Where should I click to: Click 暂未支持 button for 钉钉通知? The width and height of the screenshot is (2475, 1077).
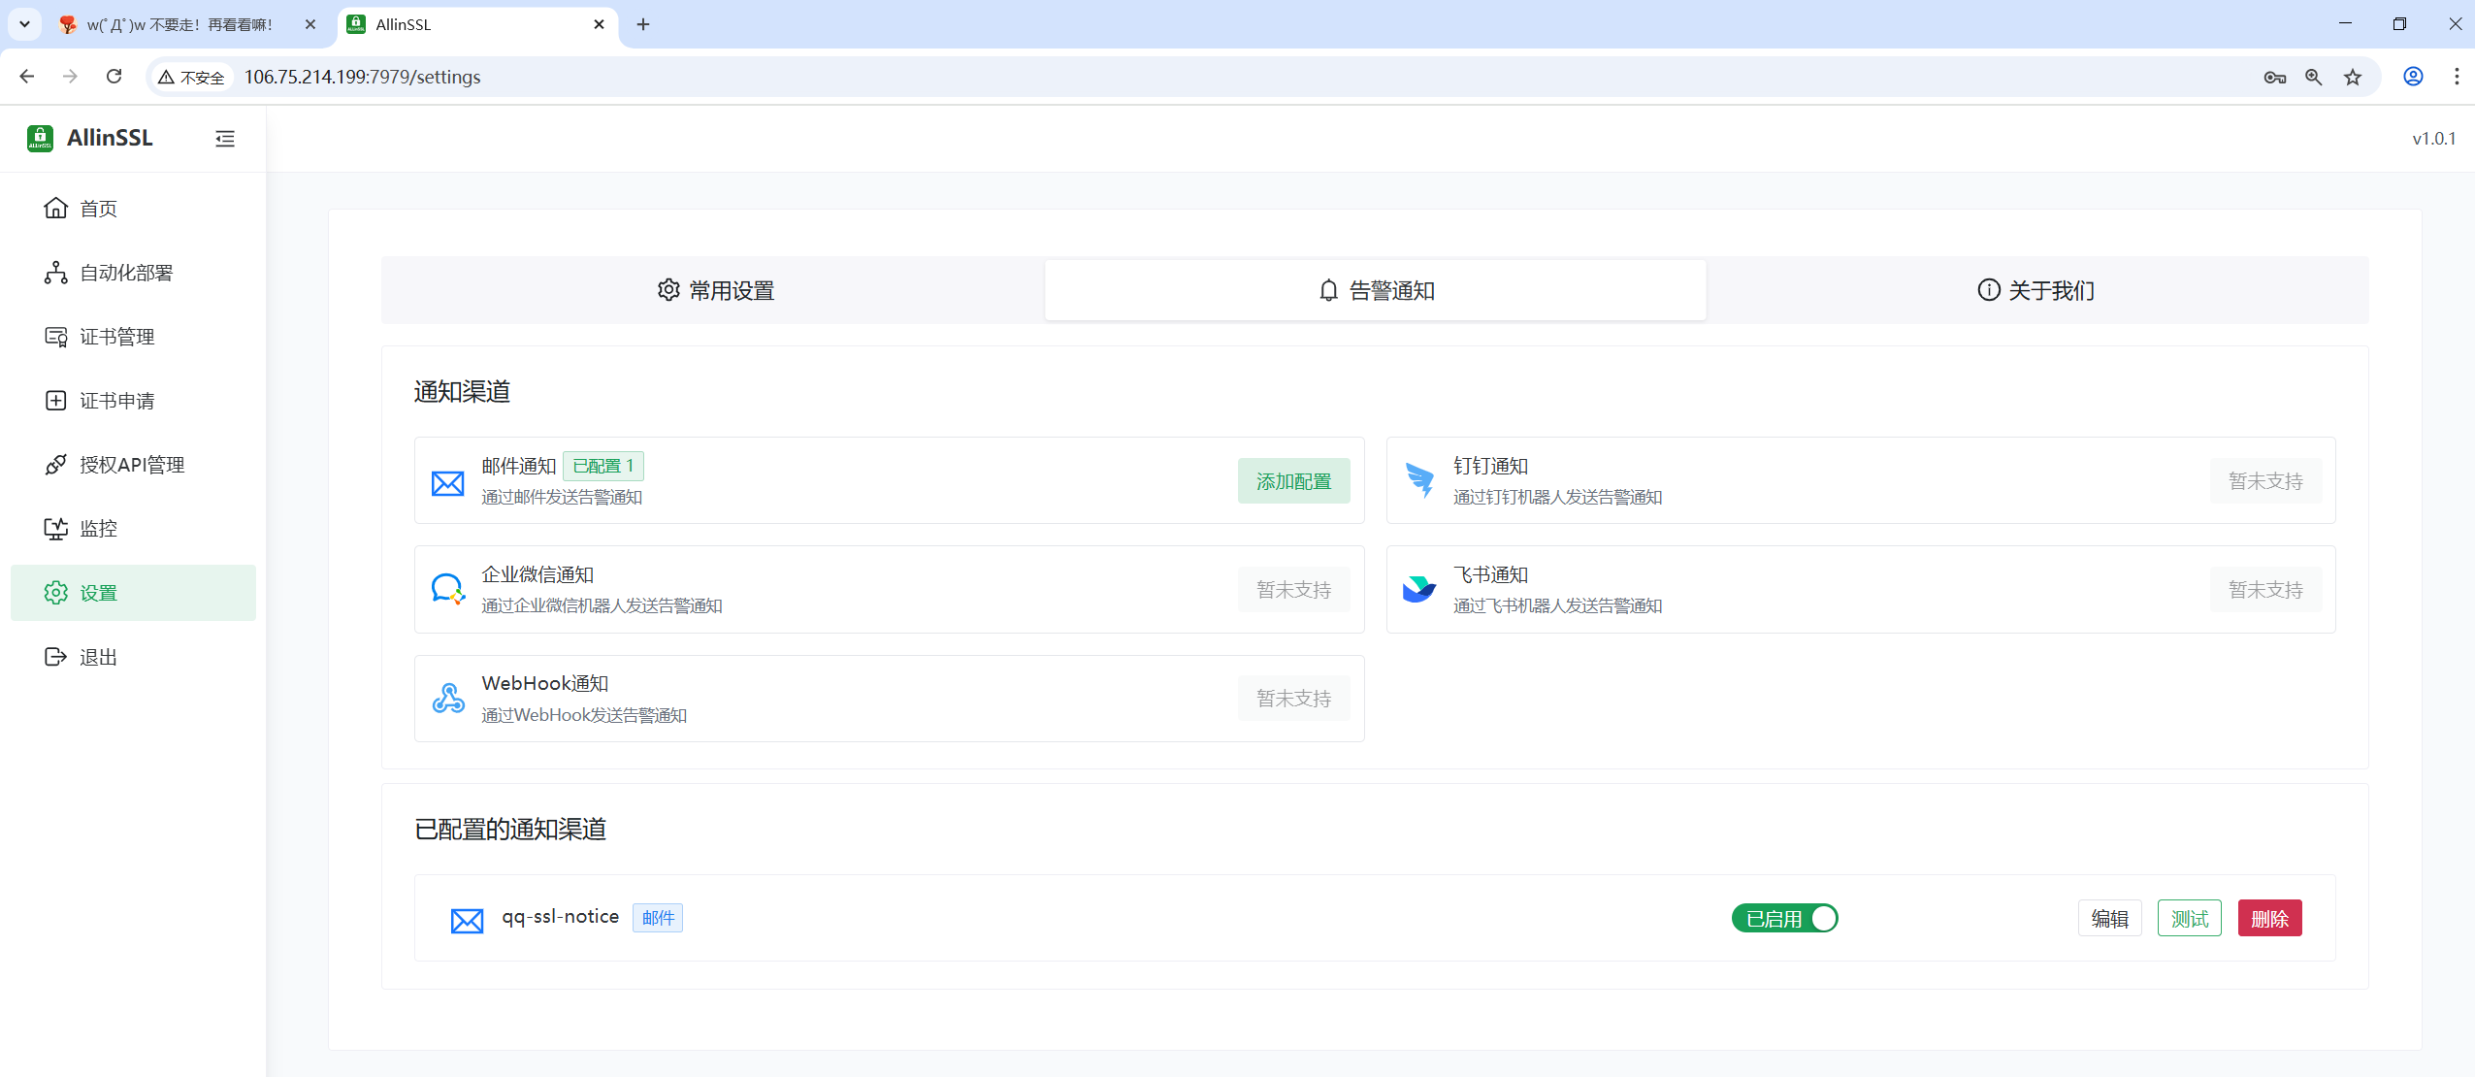click(2265, 481)
